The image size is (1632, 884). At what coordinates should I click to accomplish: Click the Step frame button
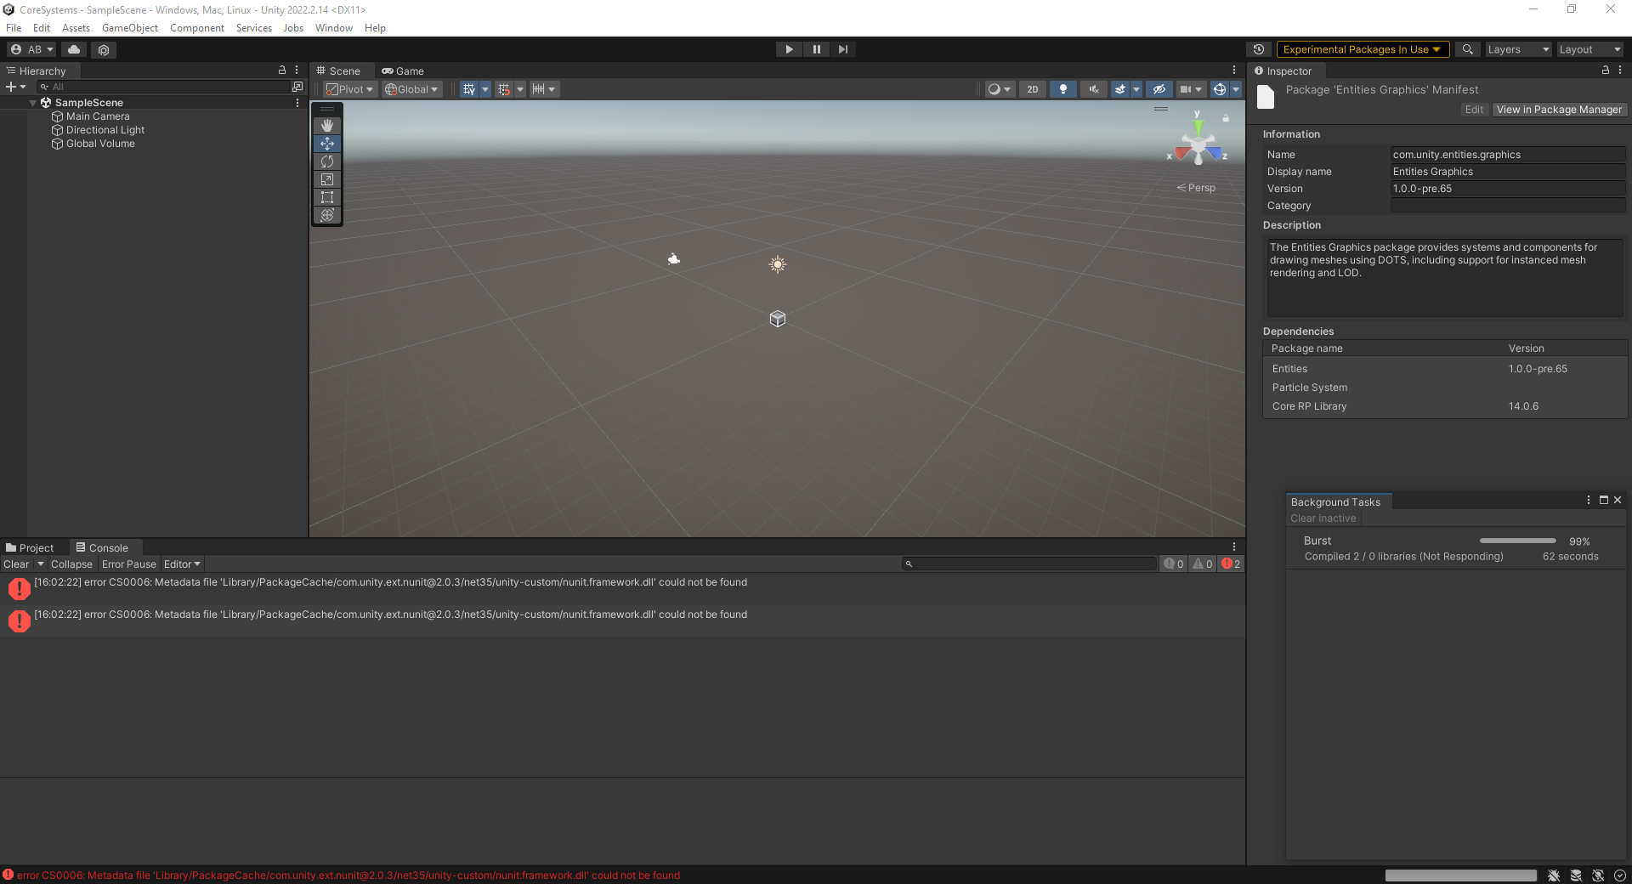pos(843,49)
